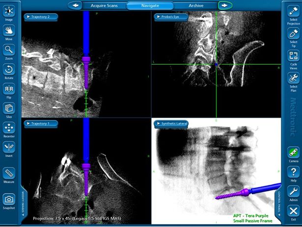The height and width of the screenshot is (227, 302).
Task: Exit the application with X icon
Action: (293, 211)
